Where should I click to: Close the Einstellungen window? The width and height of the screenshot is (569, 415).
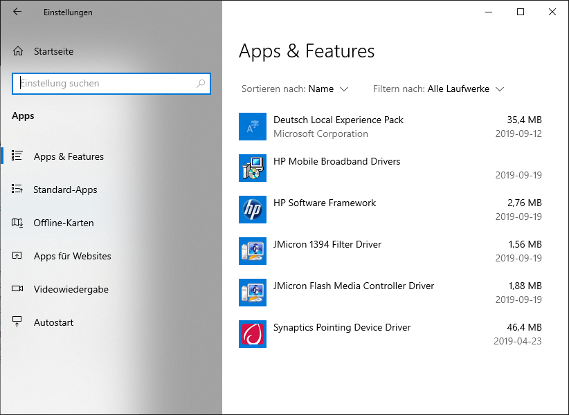click(x=552, y=12)
